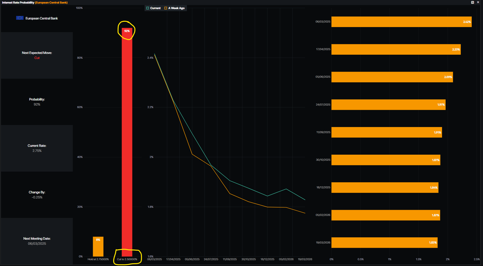Click the orange 8% hold bar
483x266 pixels.
click(x=98, y=247)
